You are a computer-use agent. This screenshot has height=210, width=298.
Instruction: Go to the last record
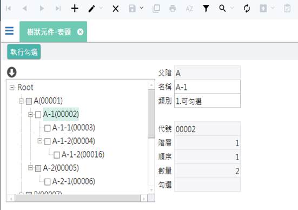58,8
